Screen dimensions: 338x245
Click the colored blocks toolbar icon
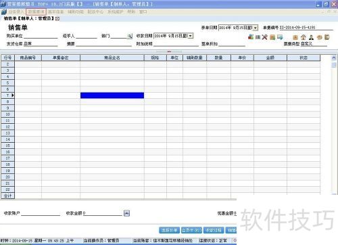pyautogui.click(x=251, y=37)
